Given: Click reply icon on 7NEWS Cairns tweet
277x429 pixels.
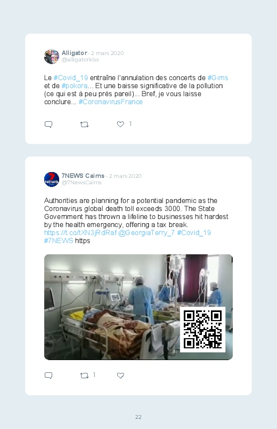Looking at the screenshot, I should click(x=48, y=376).
